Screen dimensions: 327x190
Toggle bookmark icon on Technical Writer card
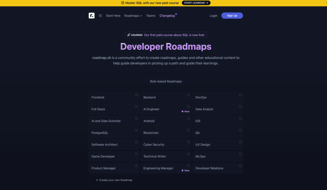(x=188, y=154)
